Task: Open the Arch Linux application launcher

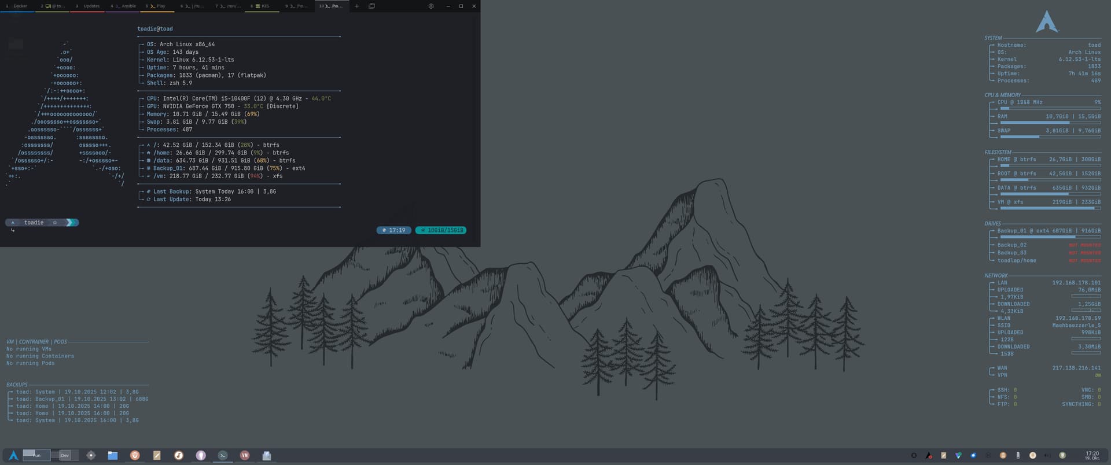Action: 13,456
